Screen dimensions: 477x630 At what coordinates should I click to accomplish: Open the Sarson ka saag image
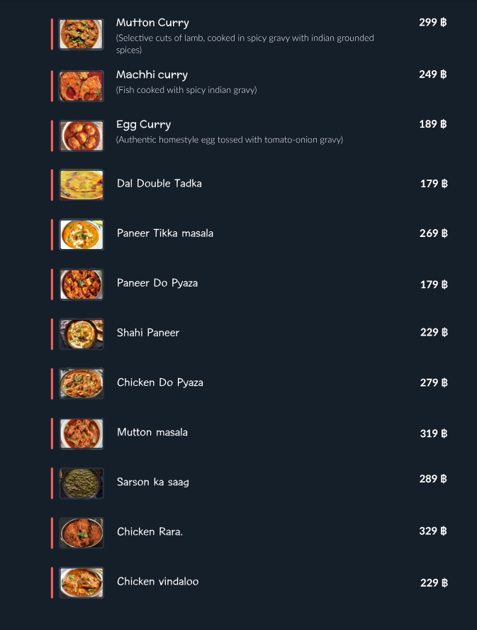point(82,483)
